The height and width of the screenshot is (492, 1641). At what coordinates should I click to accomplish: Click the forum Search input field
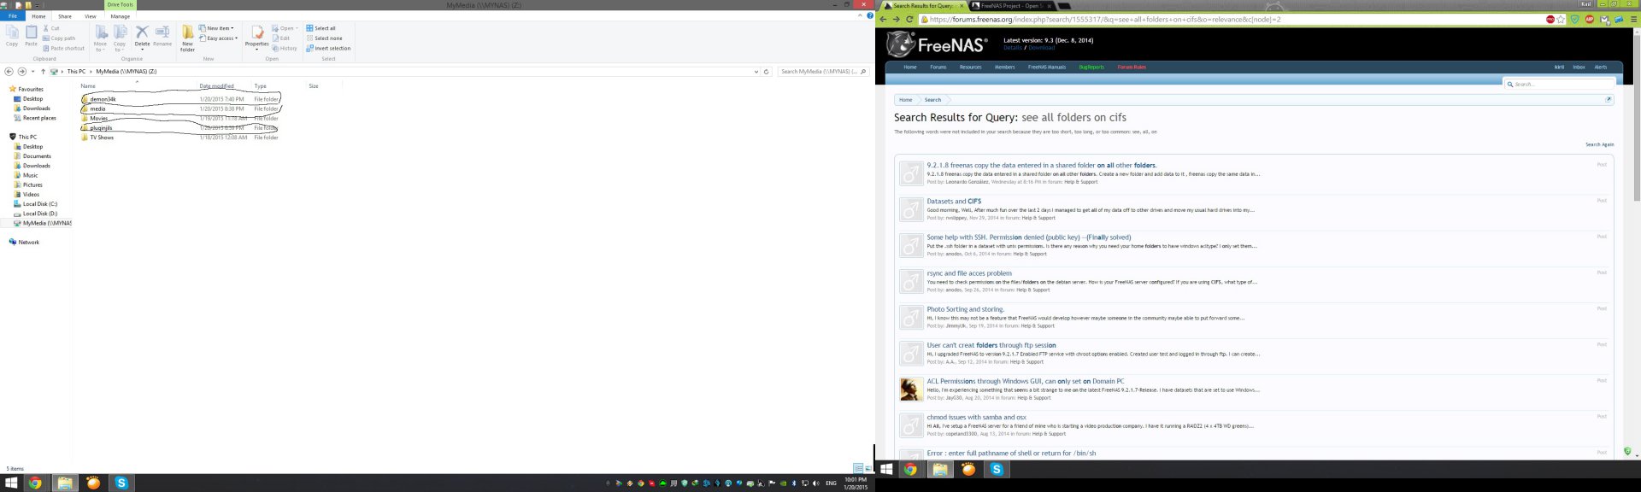point(1562,84)
